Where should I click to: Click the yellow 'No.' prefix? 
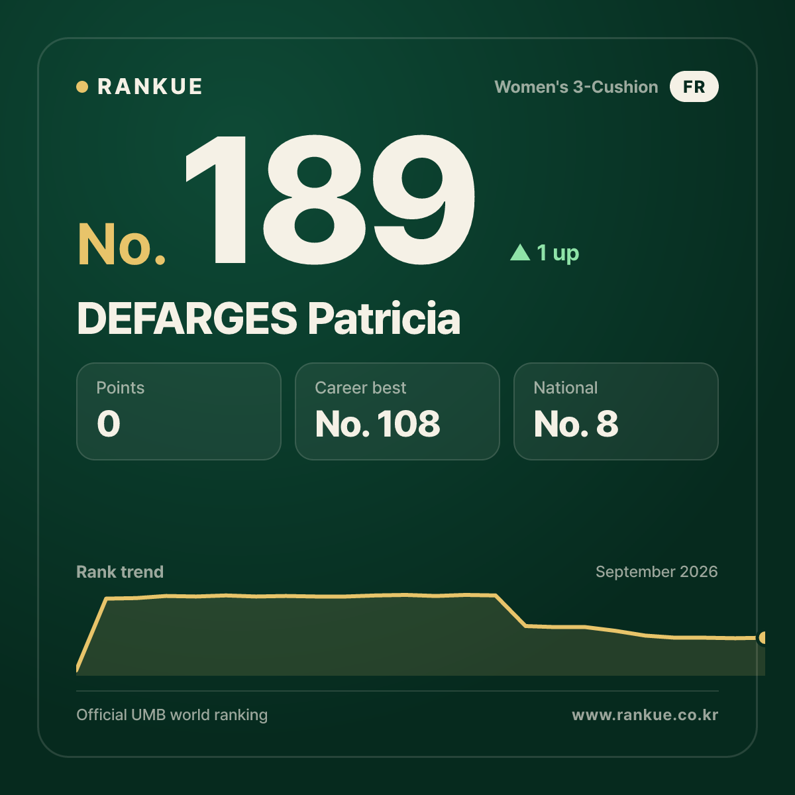(x=122, y=244)
